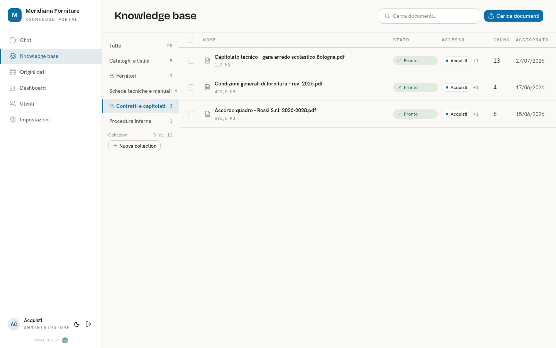Select the Contratti e capitolati collection
Screen dimensions: 556x348
tap(141, 106)
